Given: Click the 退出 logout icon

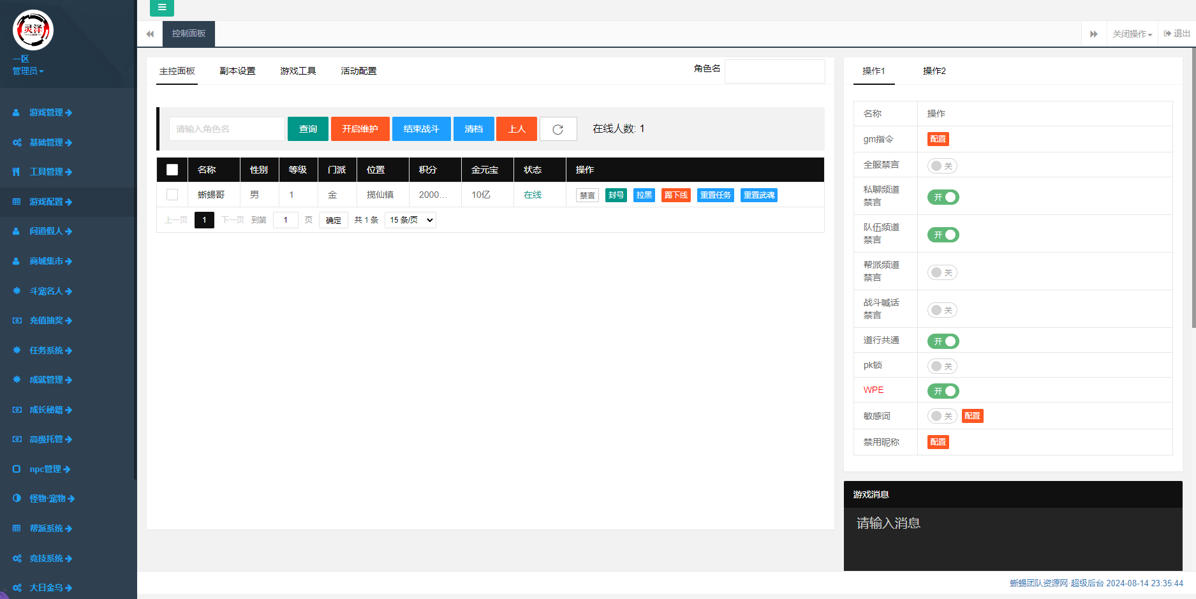Looking at the screenshot, I should 1177,34.
